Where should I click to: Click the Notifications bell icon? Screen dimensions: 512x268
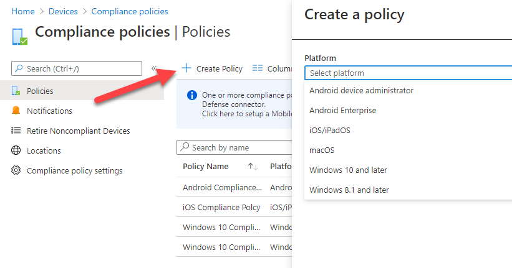click(x=16, y=111)
